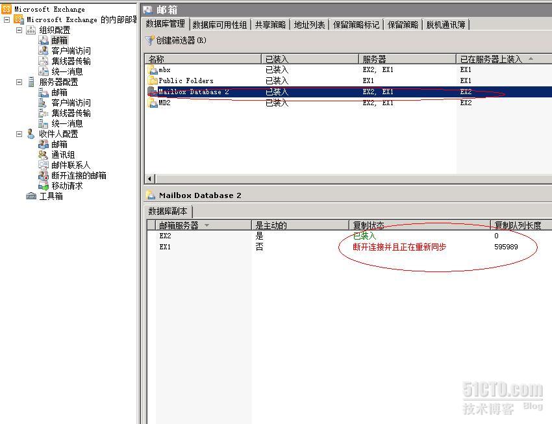Open the 脱机通讯簿 tab
The image size is (552, 424).
445,25
